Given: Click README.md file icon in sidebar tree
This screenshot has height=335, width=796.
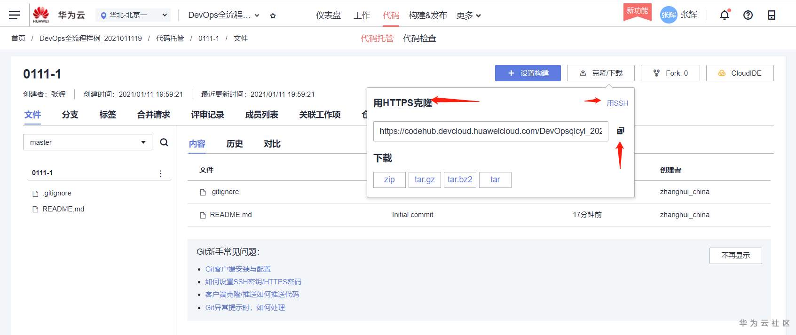Looking at the screenshot, I should (x=35, y=210).
